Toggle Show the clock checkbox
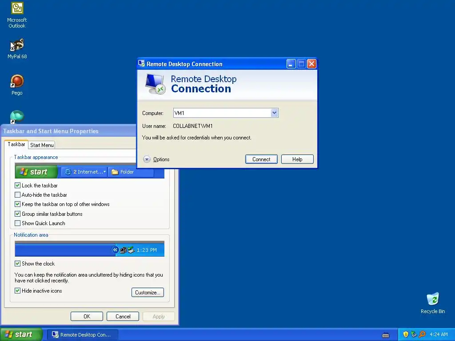The width and height of the screenshot is (455, 341). (17, 263)
